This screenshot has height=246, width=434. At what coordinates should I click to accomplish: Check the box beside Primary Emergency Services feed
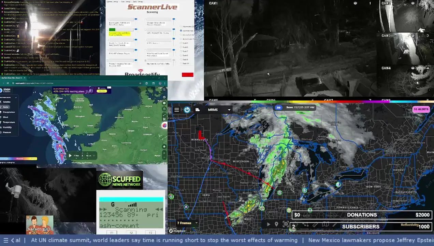pos(107,60)
